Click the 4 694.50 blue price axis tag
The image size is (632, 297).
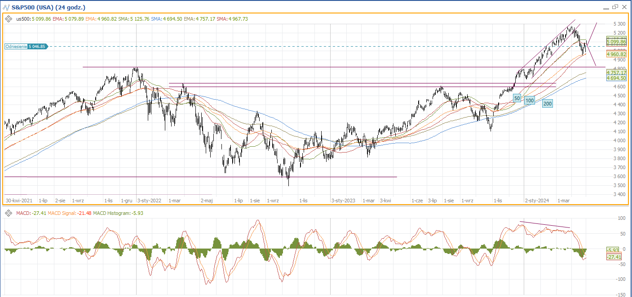[x=616, y=78]
